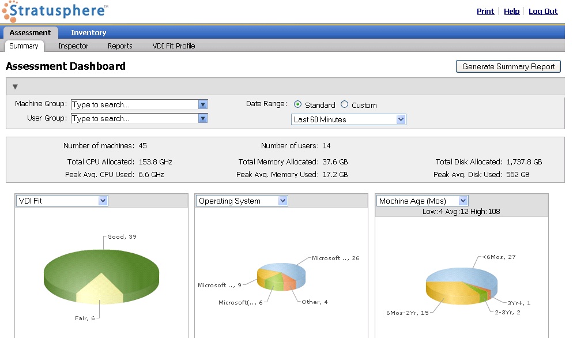Click the '6Mos-2Yr, 15' chart label
573x338 pixels.
408,313
